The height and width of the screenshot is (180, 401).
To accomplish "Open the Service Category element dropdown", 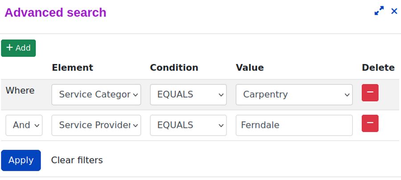I will pos(96,95).
